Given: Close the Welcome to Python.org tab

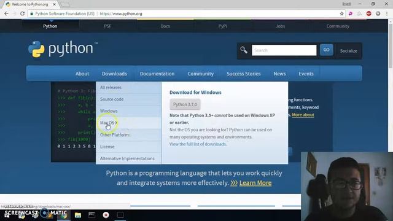Looking at the screenshot, I should tap(55, 4).
